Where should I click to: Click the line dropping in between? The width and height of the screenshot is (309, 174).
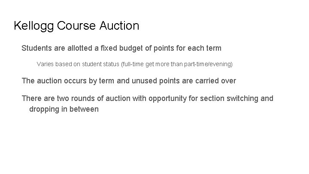coord(64,109)
